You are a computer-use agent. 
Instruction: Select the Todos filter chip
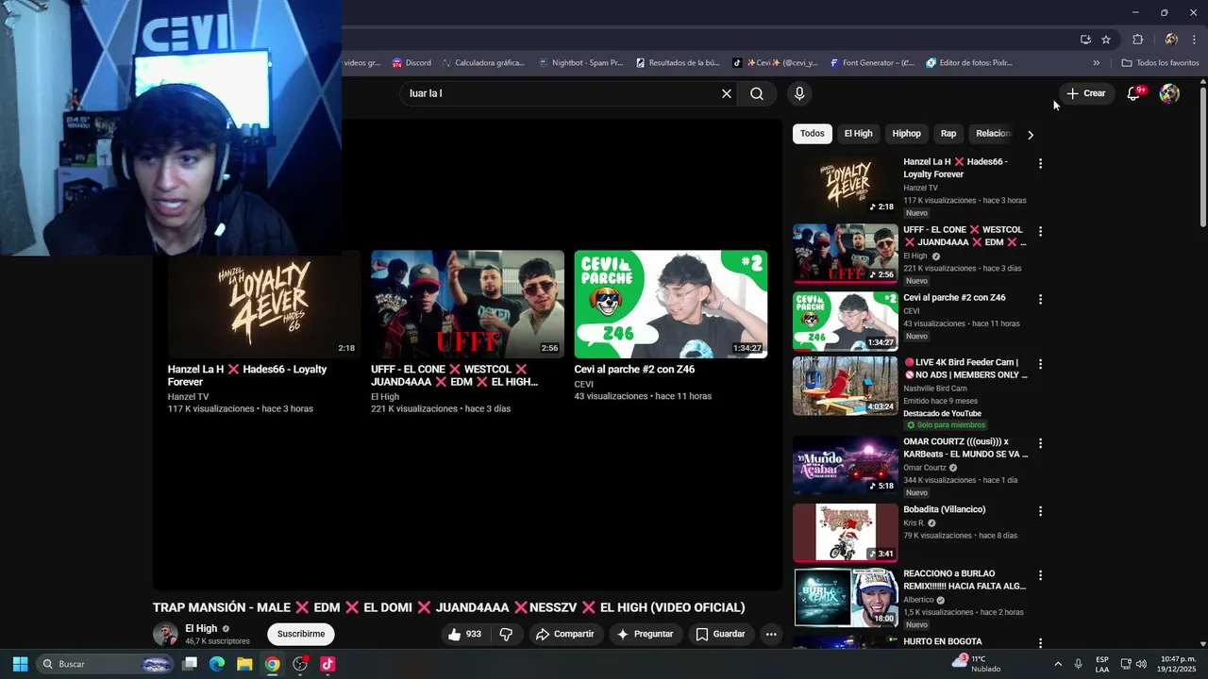tap(812, 134)
